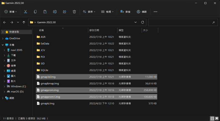Image resolution: width=220 pixels, height=121 pixels.
Task: Switch to details view status bar icon
Action: pos(212,119)
